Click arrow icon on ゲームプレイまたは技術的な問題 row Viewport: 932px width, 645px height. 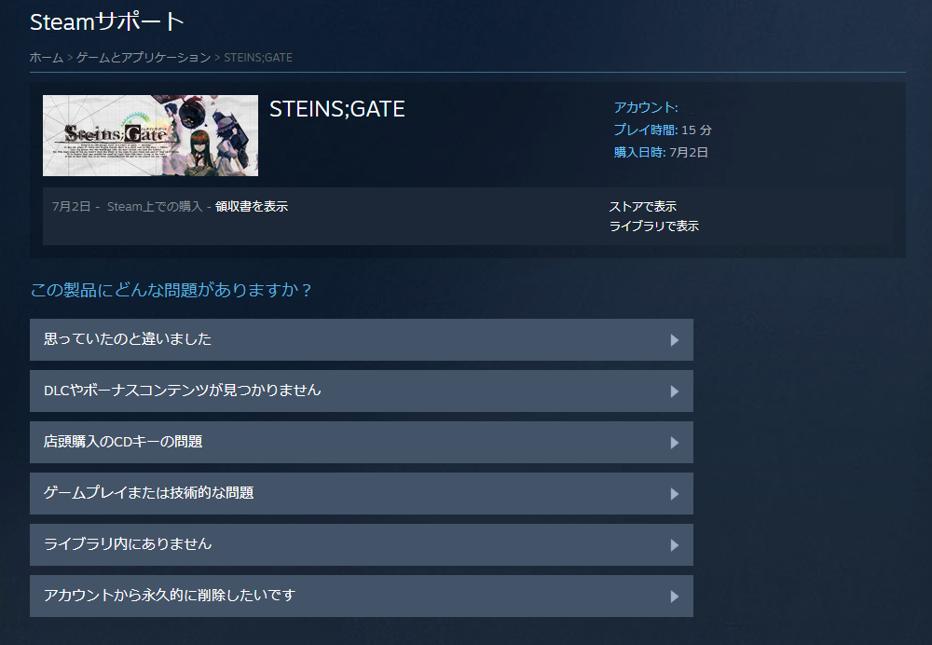point(675,494)
